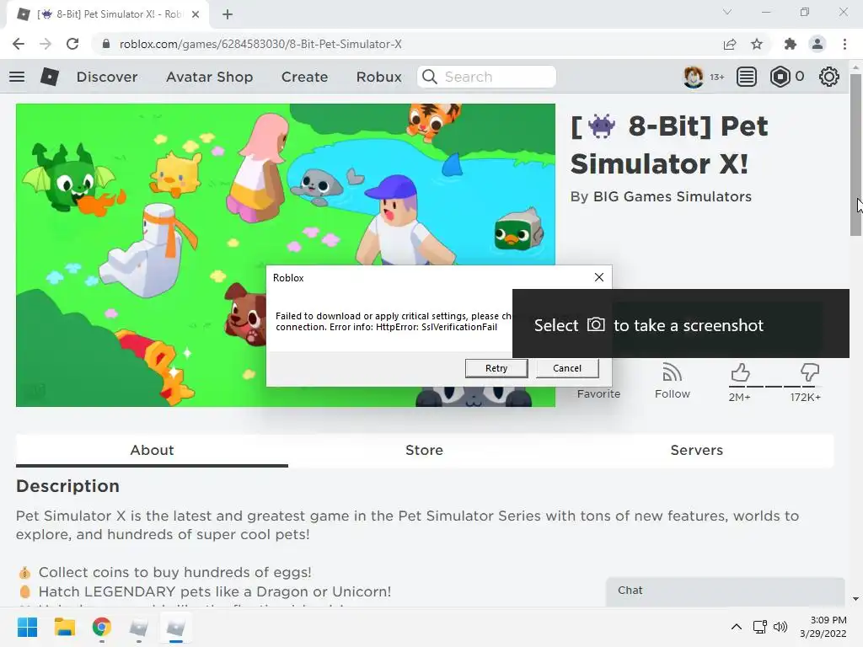Select the roblox.com address bar URL
The width and height of the screenshot is (863, 647).
260,44
